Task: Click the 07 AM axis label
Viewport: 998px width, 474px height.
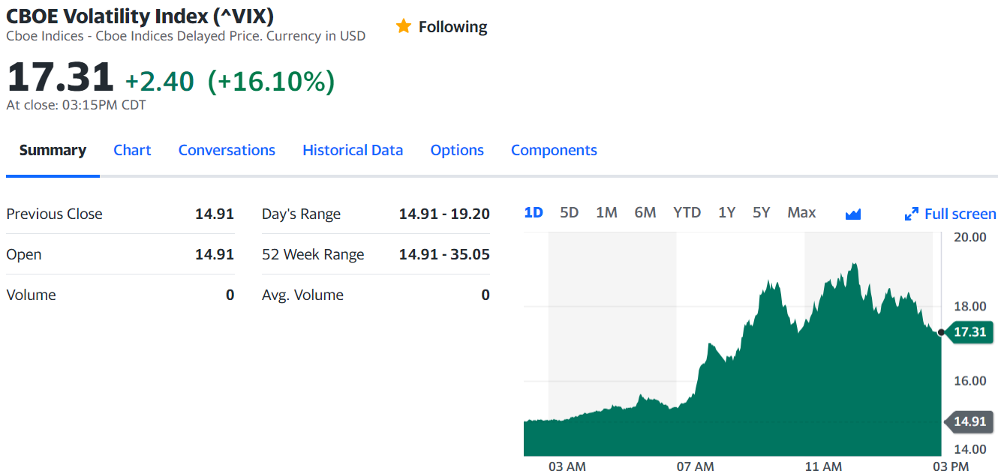Action: click(x=696, y=466)
